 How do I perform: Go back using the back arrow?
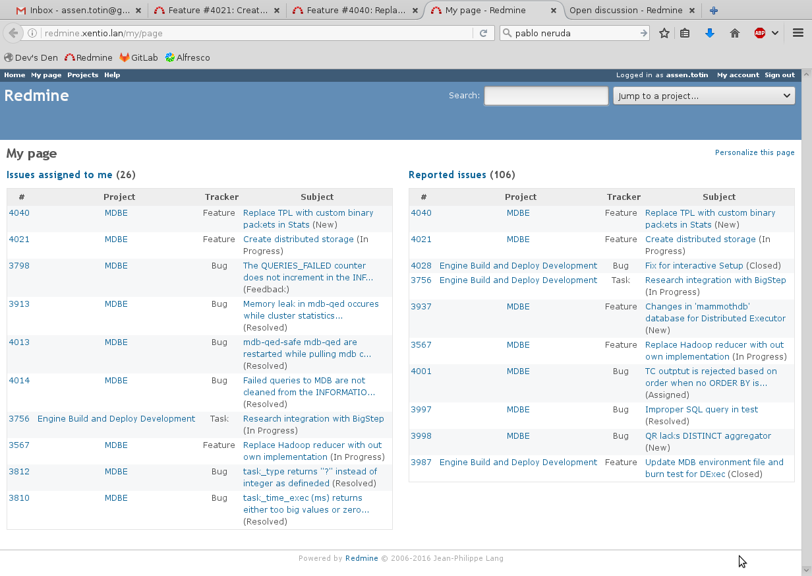tap(13, 32)
